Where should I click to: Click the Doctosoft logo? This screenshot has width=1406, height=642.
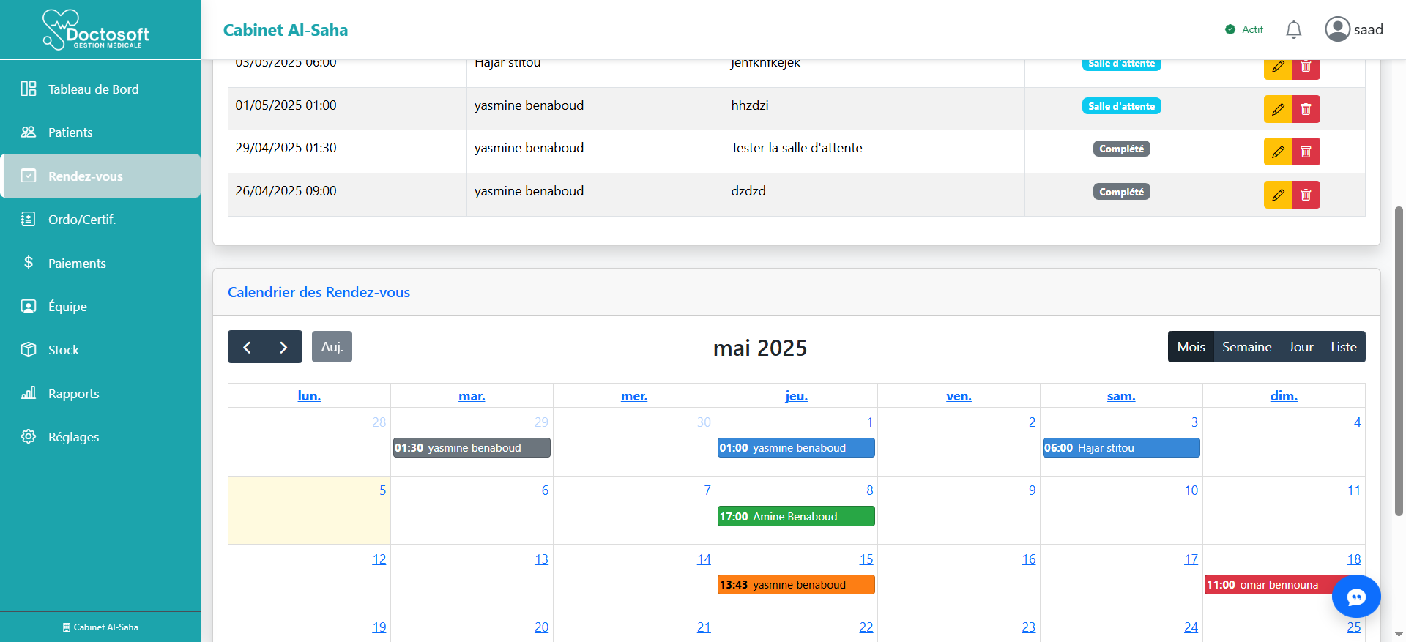point(96,30)
